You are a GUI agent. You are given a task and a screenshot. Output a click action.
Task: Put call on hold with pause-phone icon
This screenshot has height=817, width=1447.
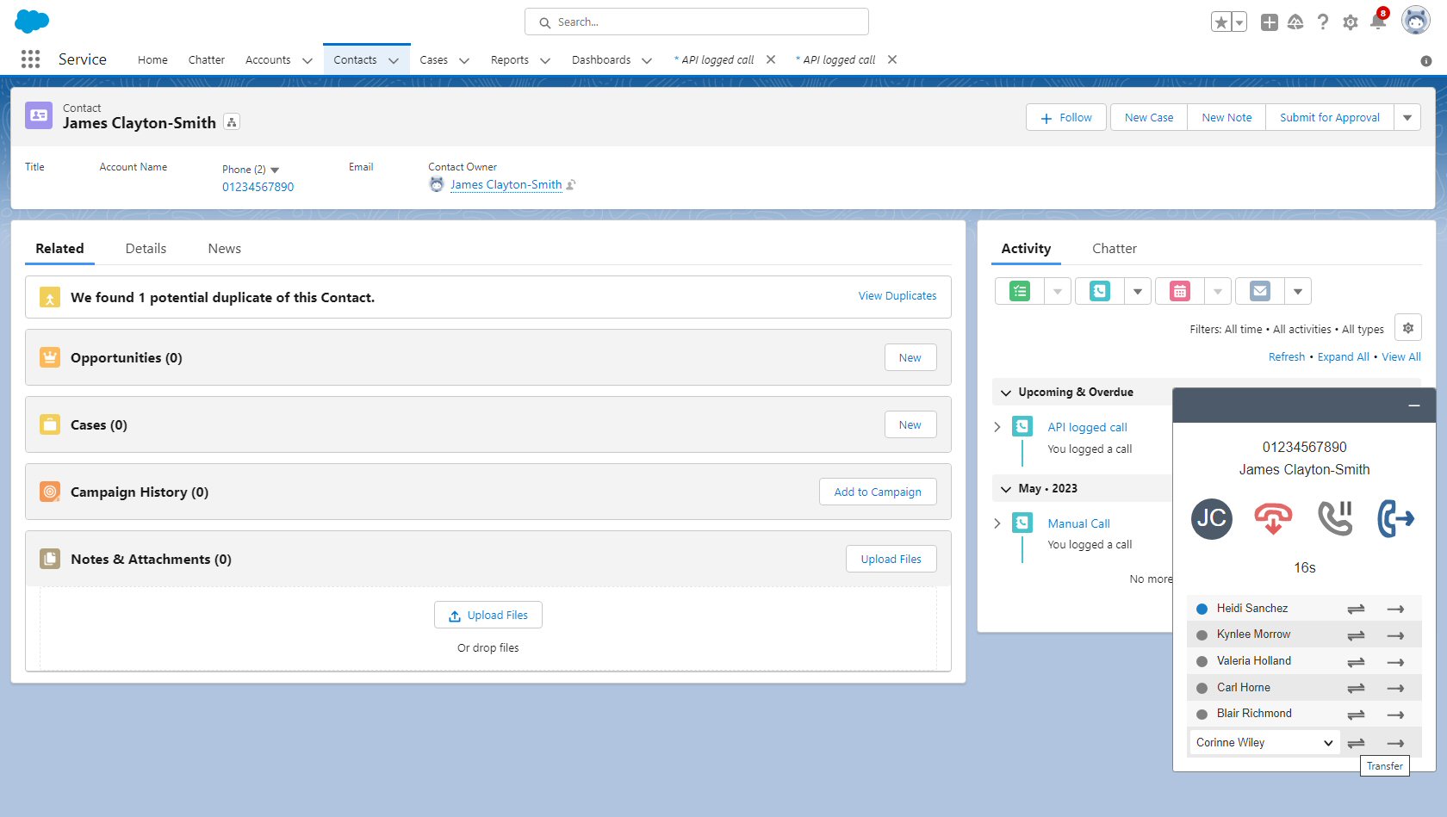pyautogui.click(x=1335, y=518)
